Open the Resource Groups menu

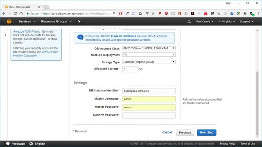56,21
